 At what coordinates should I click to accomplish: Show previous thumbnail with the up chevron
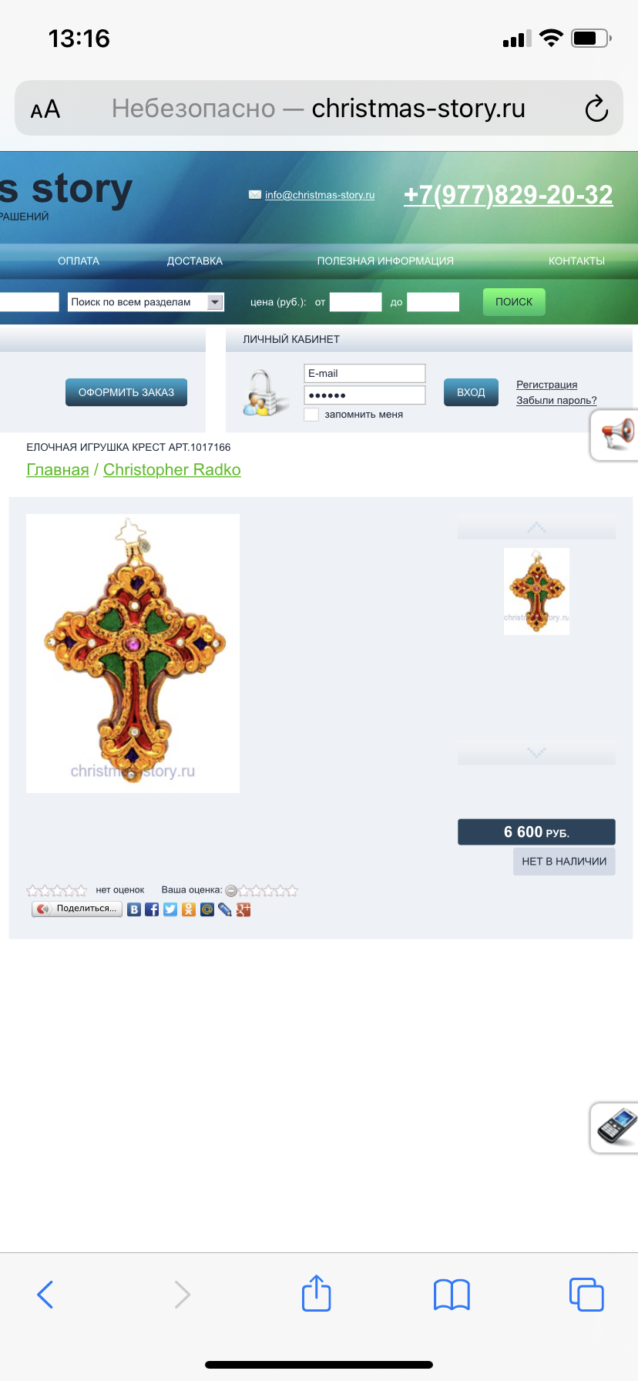536,527
